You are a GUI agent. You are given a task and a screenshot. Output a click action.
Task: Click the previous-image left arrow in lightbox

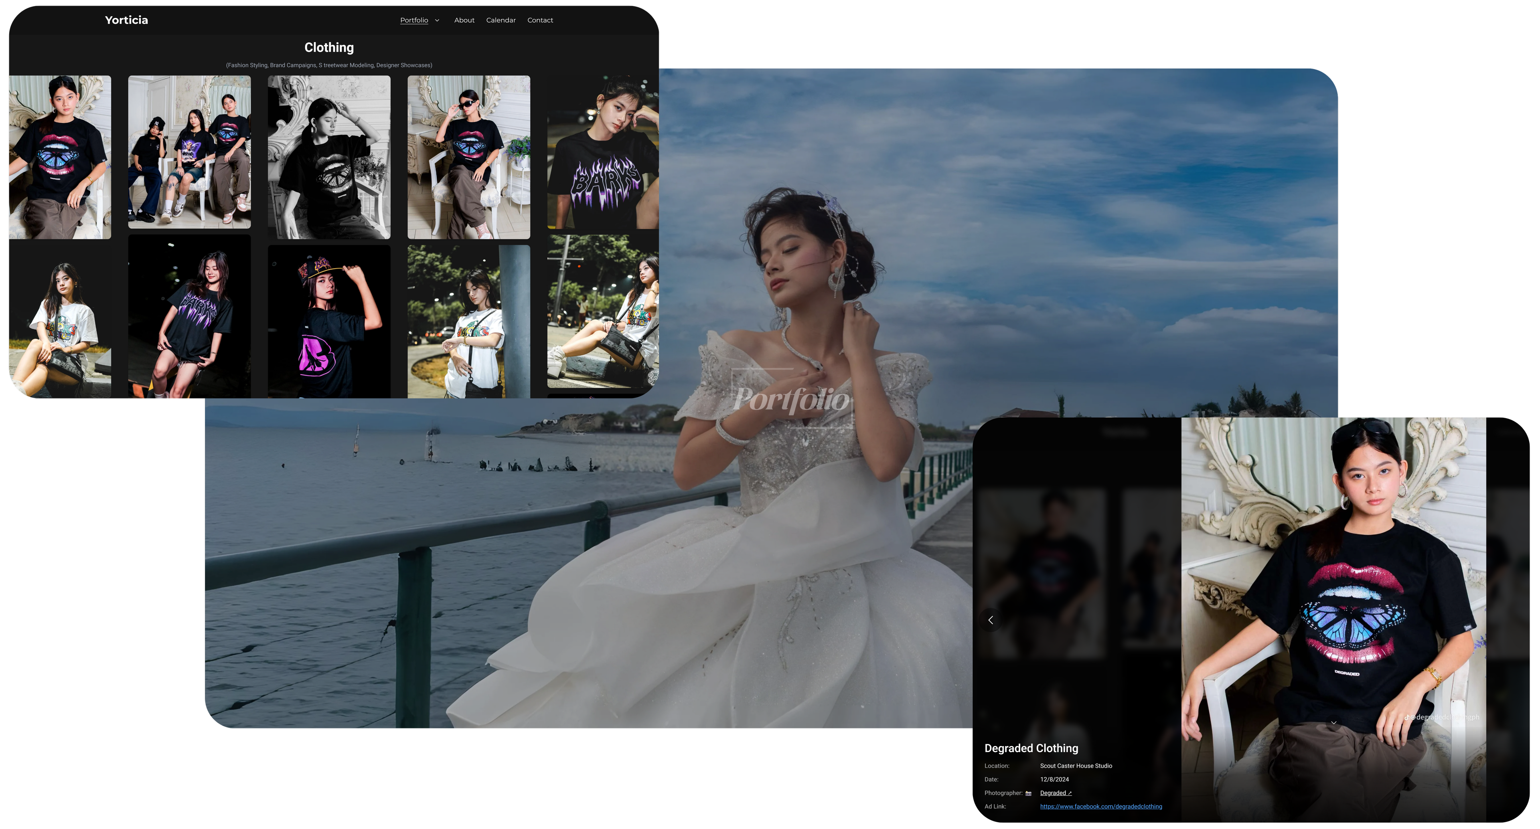pyautogui.click(x=991, y=620)
